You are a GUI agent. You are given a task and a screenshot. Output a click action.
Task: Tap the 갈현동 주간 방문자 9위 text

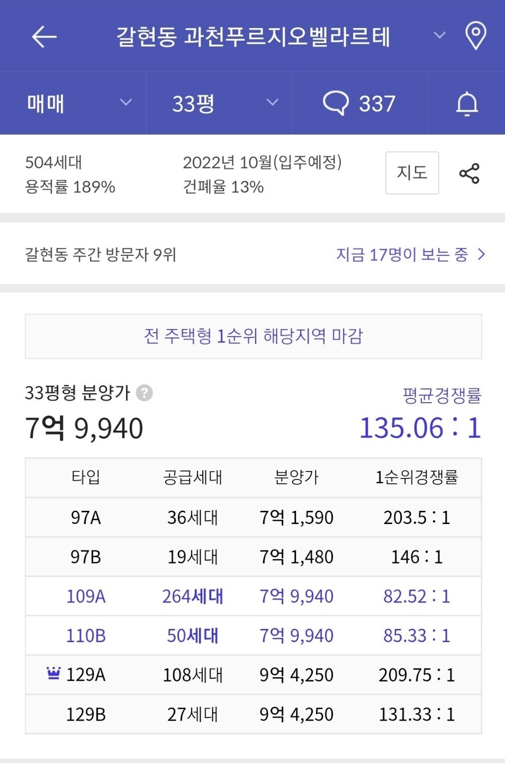pos(101,254)
